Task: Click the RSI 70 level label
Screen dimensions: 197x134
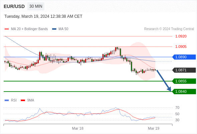Action: coord(177,108)
